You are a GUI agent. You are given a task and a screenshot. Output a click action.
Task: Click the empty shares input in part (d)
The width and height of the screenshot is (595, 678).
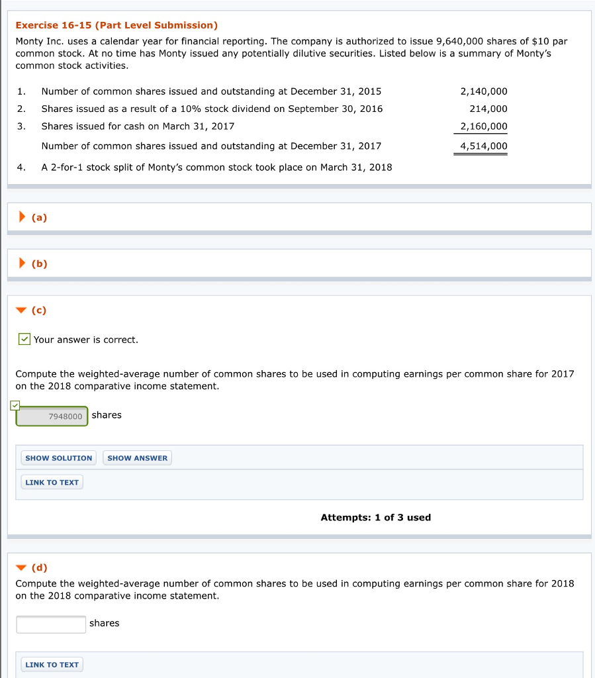tap(51, 623)
